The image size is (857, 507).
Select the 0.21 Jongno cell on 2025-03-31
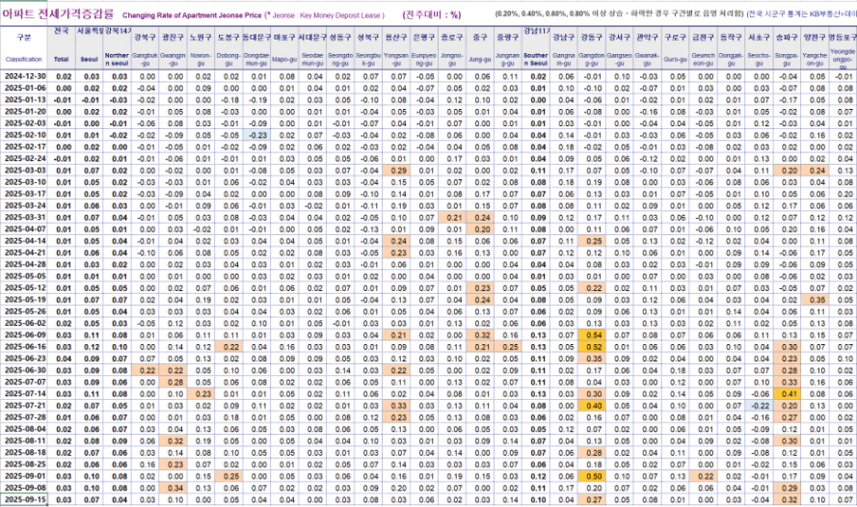[451, 218]
